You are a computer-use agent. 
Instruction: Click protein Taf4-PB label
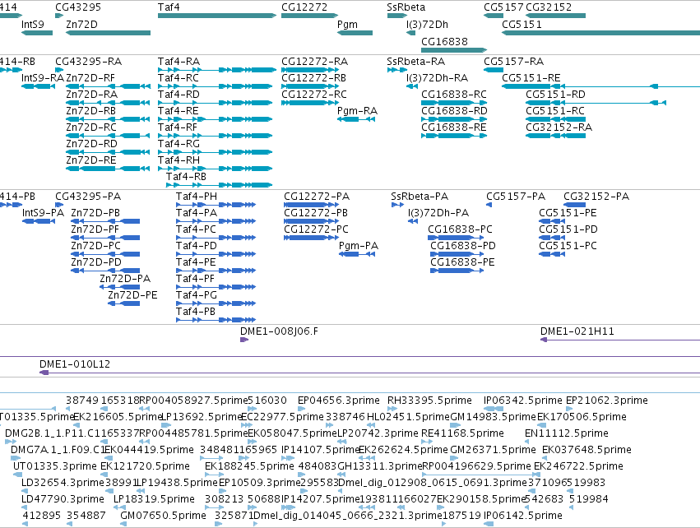pos(196,312)
